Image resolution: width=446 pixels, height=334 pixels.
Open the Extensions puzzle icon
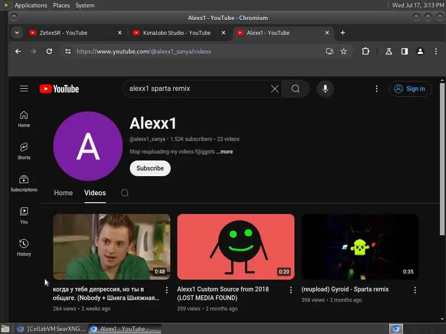click(x=365, y=51)
